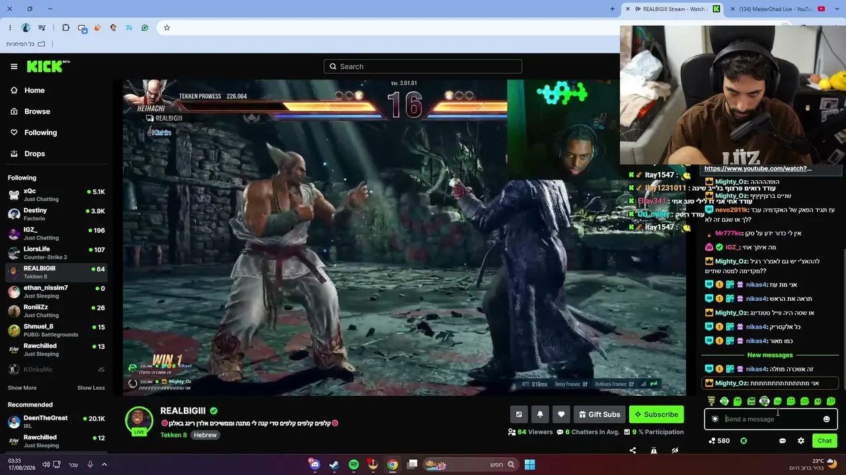
Task: Jump to New messages in chat
Action: (770, 355)
